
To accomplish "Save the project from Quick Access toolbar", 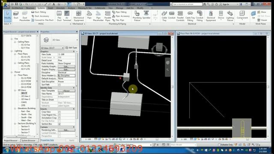I will [x=16, y=4].
